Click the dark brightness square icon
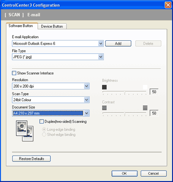The height and width of the screenshot is (182, 173). [x=104, y=87]
